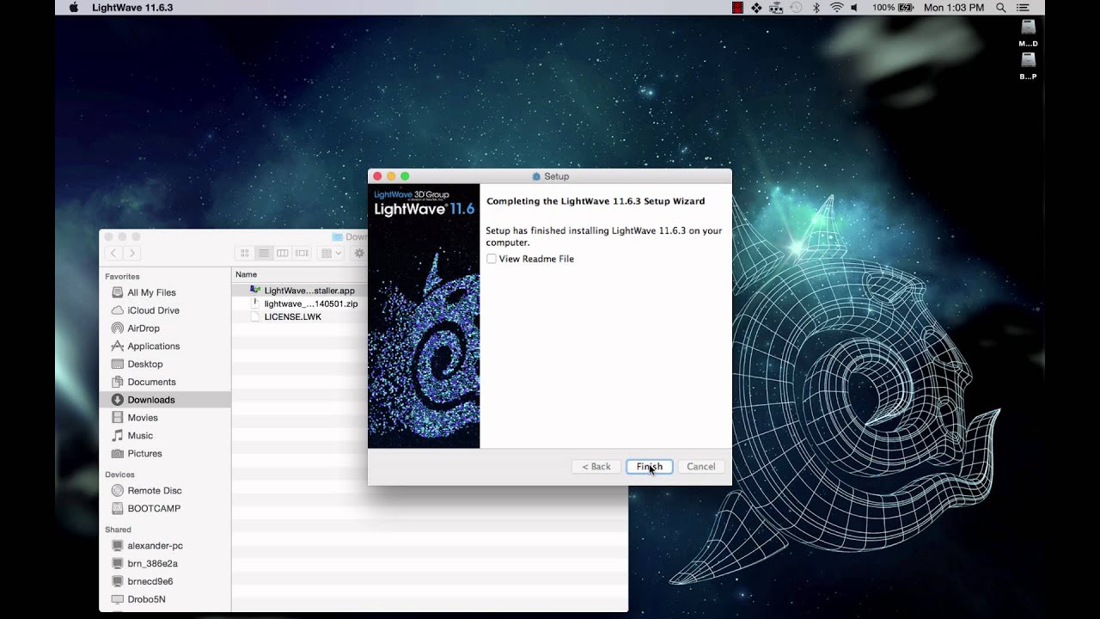Open Spotlight search magnifier
This screenshot has width=1100, height=619.
pyautogui.click(x=1001, y=8)
